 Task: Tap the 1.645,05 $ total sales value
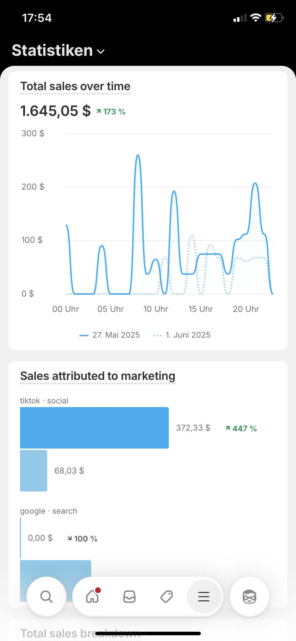click(x=55, y=111)
